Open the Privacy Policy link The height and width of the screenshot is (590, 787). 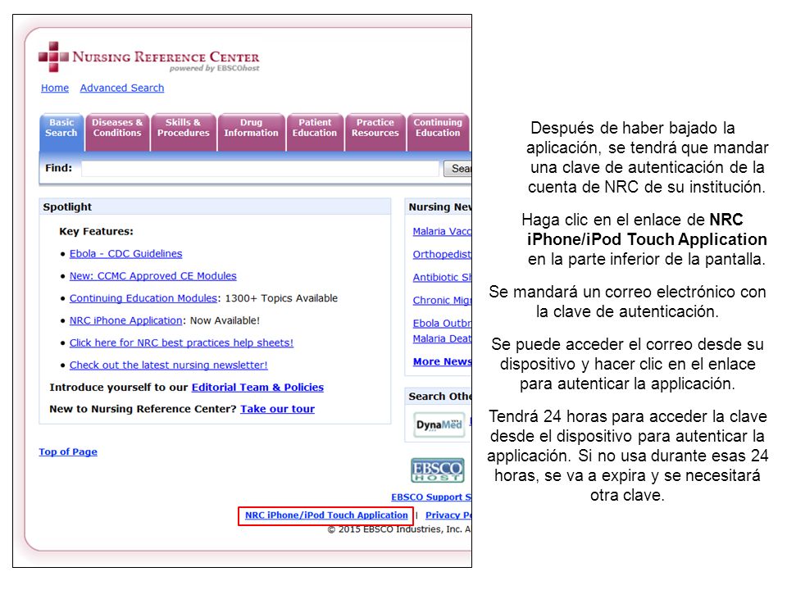click(448, 515)
